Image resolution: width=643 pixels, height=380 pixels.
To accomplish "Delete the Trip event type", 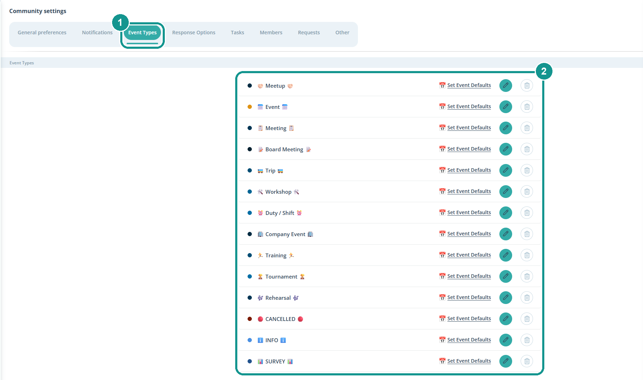I will click(527, 170).
